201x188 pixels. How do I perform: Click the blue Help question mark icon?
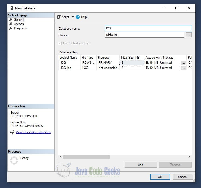78,17
